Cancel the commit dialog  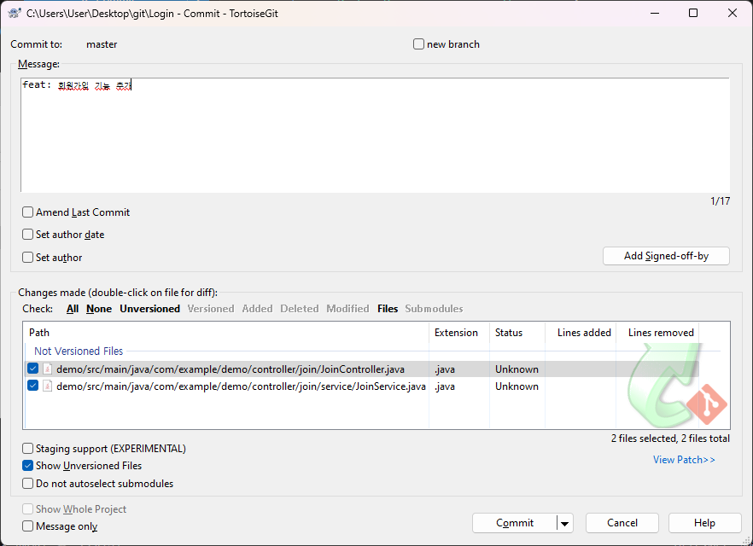click(x=622, y=523)
